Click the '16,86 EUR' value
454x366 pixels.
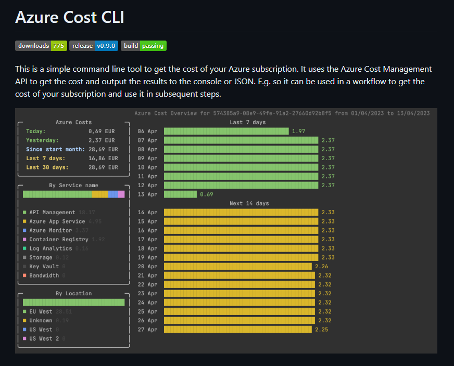tap(104, 158)
